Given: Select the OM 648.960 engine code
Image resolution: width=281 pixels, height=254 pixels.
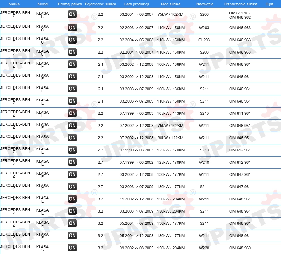Looking at the screenshot, I should [240, 248].
